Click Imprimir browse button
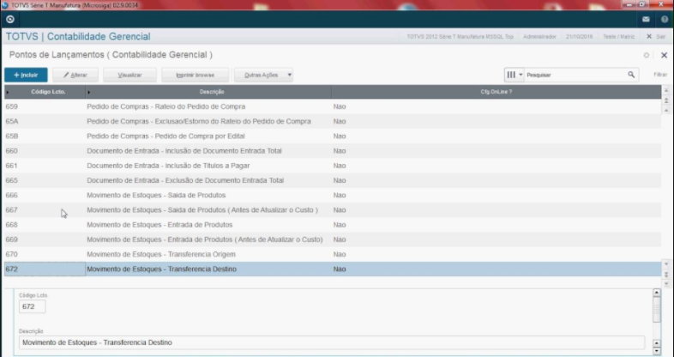 [x=195, y=76]
